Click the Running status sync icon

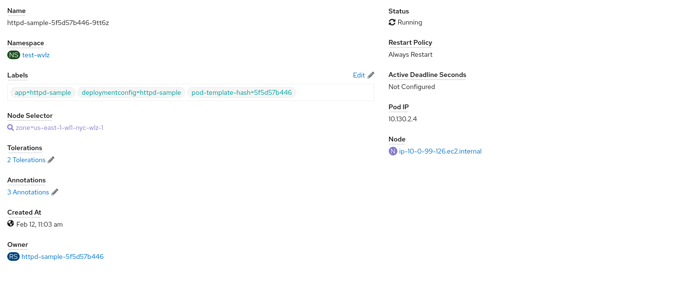[x=392, y=22]
